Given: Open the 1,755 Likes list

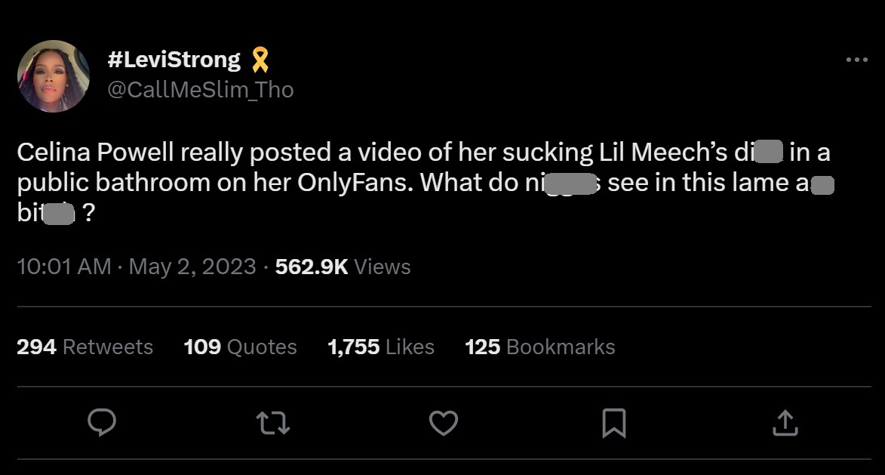Looking at the screenshot, I should 381,347.
